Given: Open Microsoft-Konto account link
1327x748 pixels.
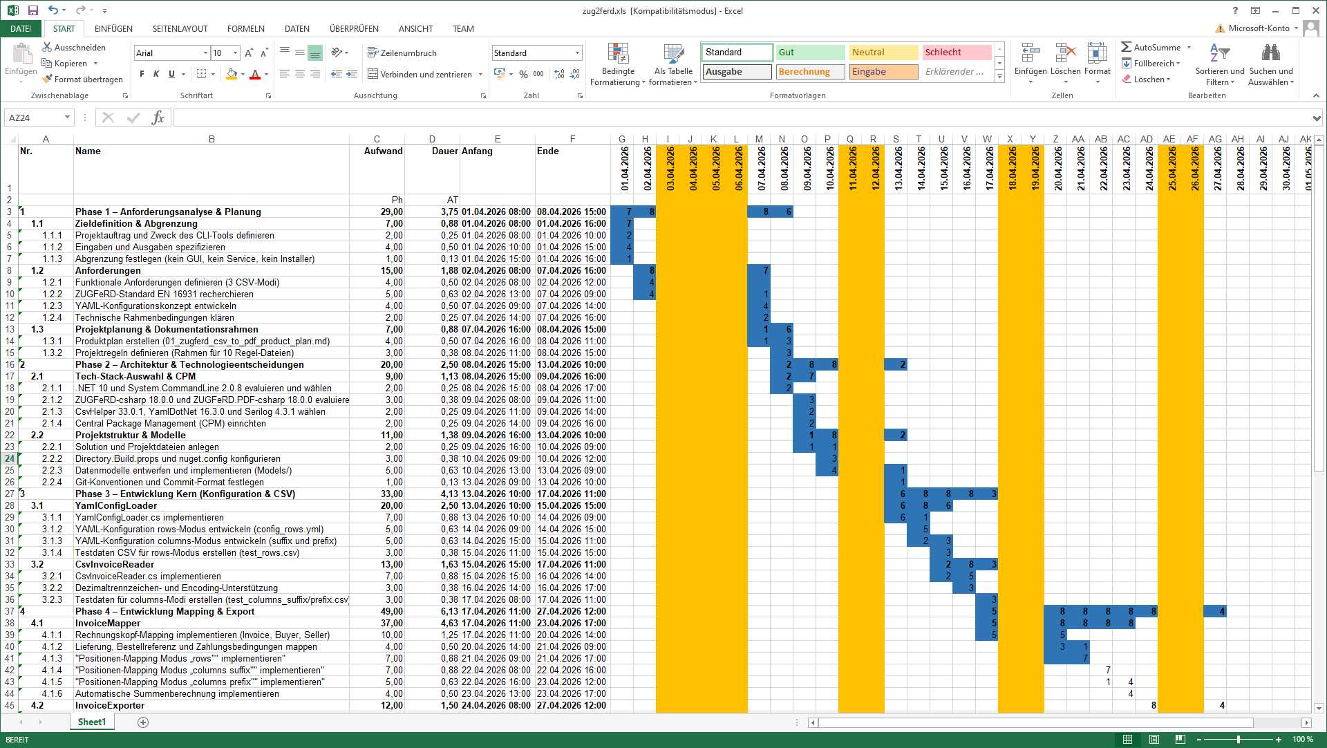Looking at the screenshot, I should click(1259, 28).
